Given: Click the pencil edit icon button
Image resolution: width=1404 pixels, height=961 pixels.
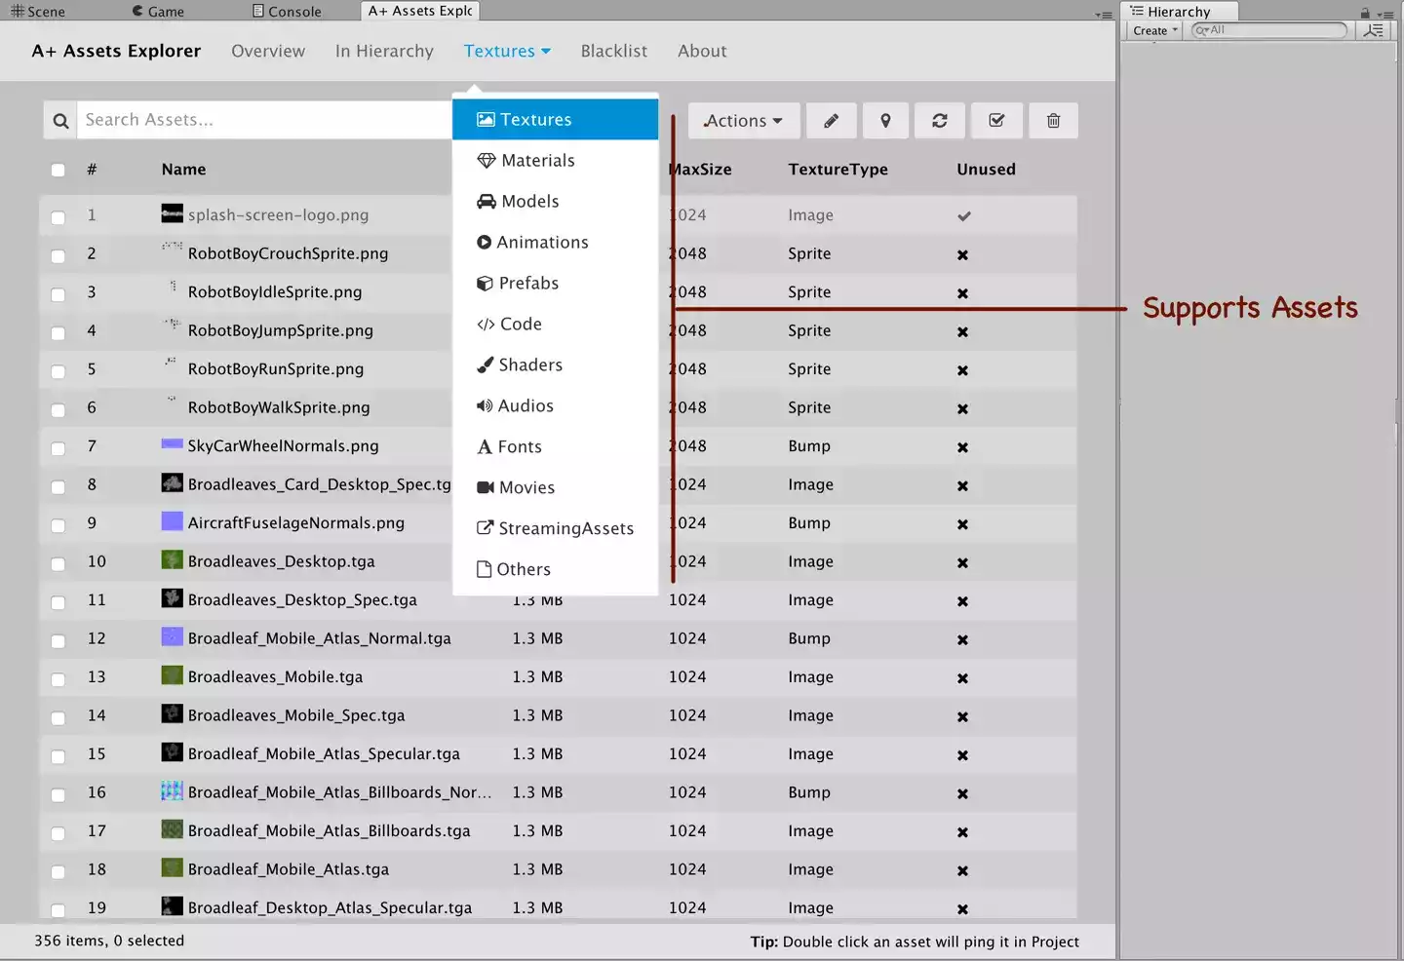Looking at the screenshot, I should (831, 121).
